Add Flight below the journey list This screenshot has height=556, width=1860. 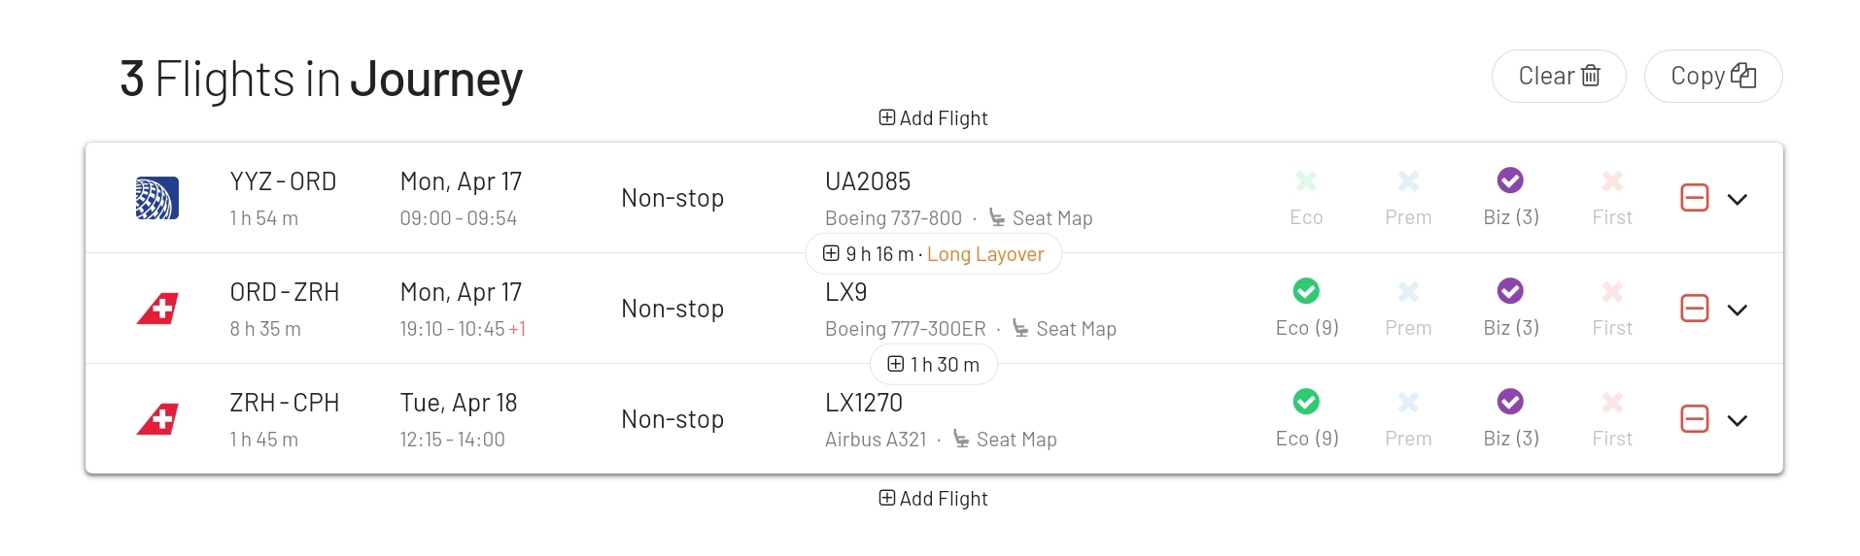(933, 499)
